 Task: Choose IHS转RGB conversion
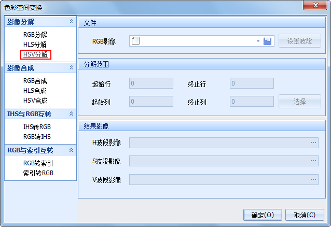(37, 126)
